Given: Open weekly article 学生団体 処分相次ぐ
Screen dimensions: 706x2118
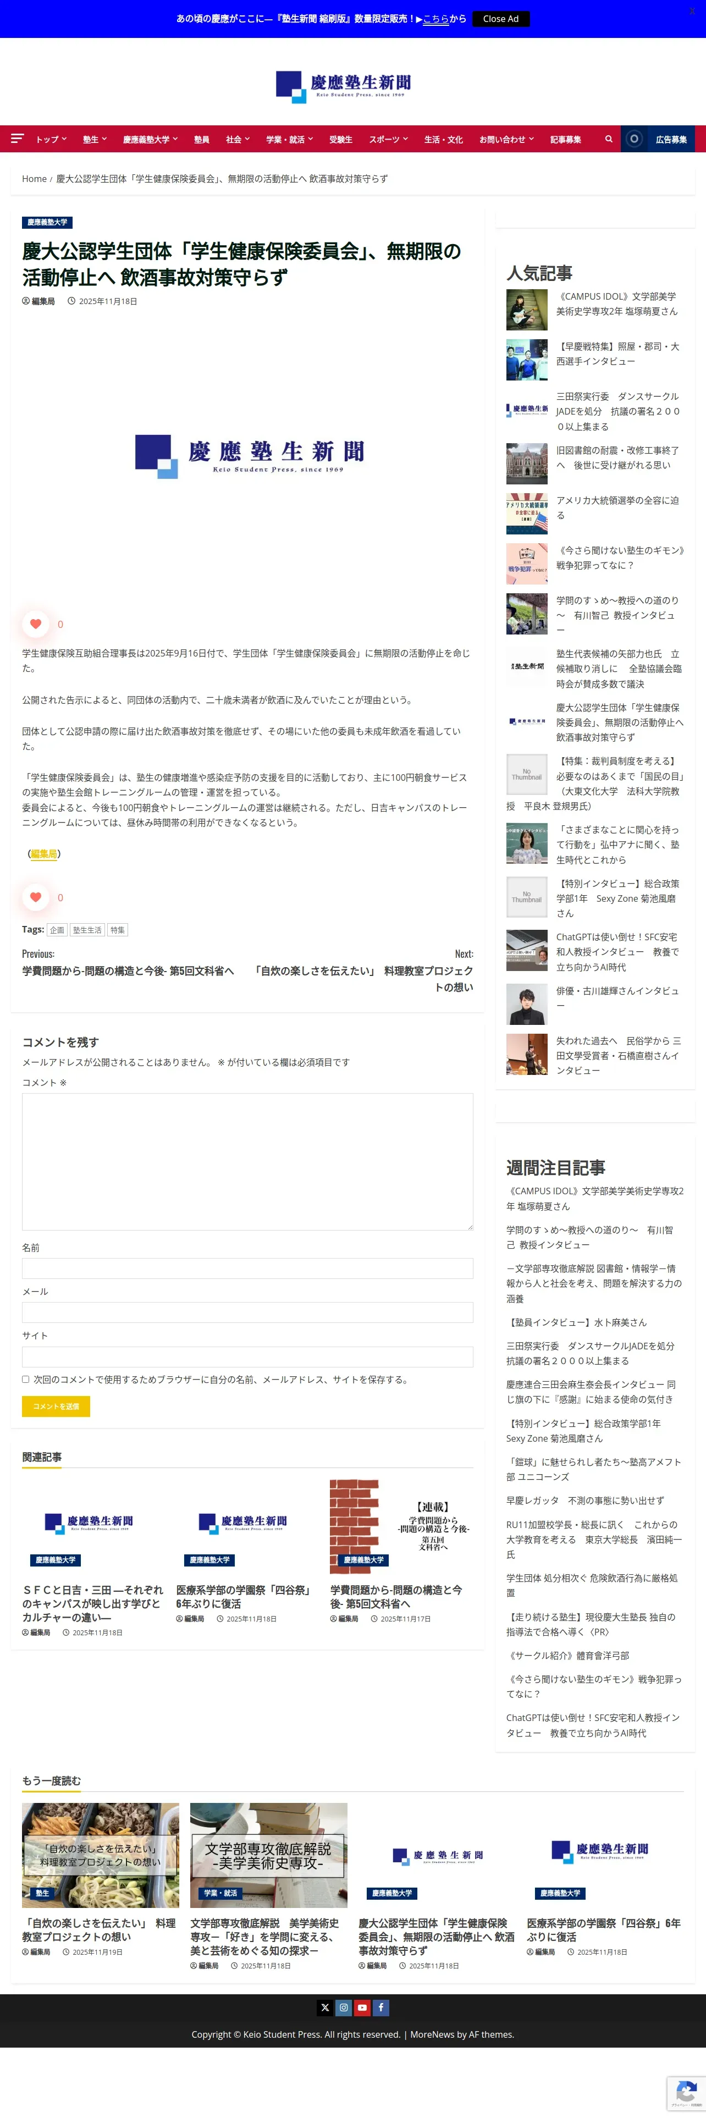Looking at the screenshot, I should tap(592, 1585).
